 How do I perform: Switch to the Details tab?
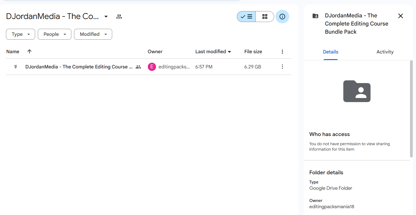[331, 52]
